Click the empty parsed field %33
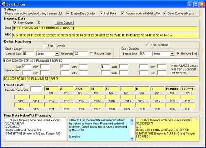Viewport: 206px width, 148px height. (x=188, y=105)
